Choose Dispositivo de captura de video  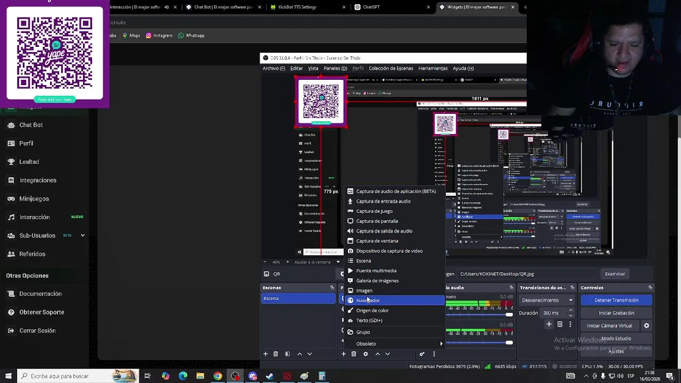395,251
